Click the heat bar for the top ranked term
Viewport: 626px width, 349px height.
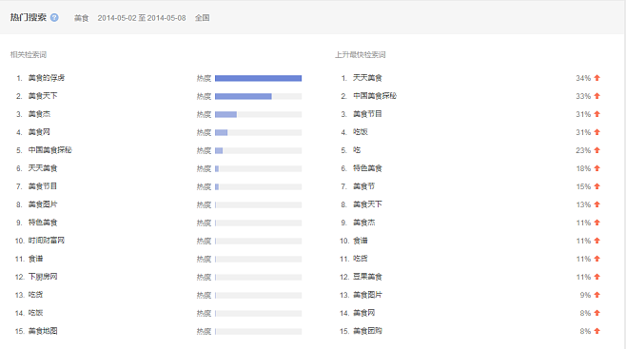click(259, 78)
